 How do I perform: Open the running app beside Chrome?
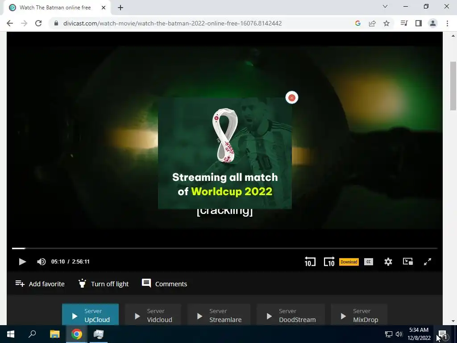pyautogui.click(x=99, y=334)
